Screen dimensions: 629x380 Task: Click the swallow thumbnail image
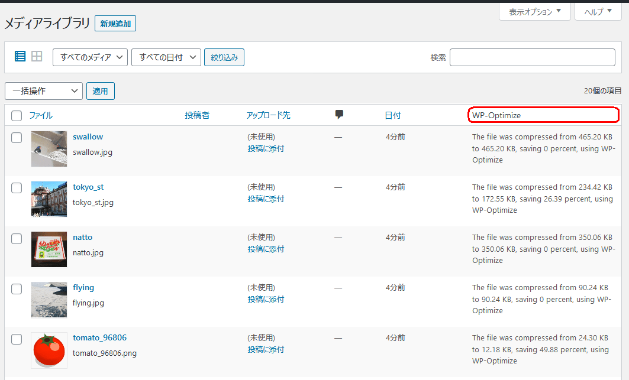pos(49,149)
